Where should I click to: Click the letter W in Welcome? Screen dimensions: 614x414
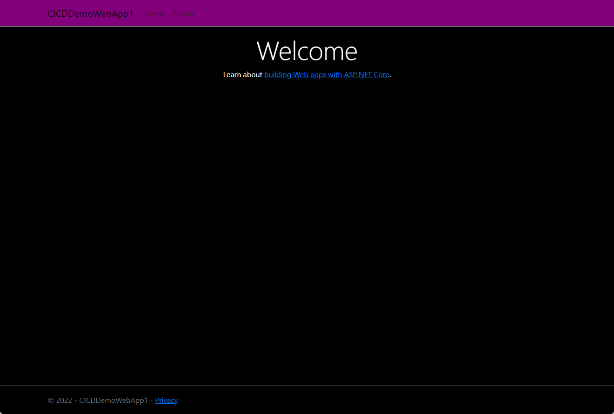(x=267, y=51)
